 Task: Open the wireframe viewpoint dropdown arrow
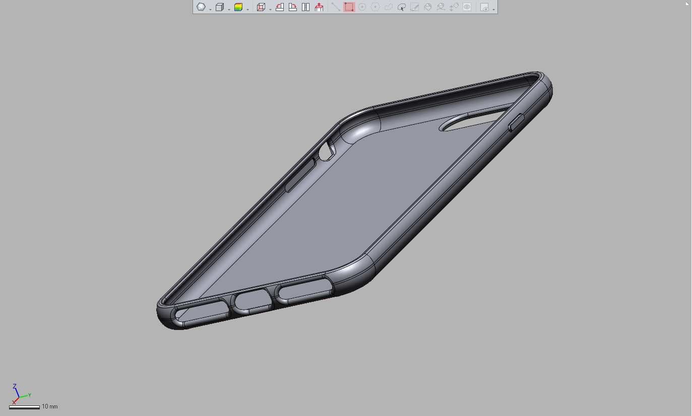point(271,9)
